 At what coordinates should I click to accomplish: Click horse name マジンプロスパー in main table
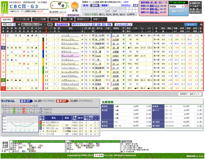69,88
